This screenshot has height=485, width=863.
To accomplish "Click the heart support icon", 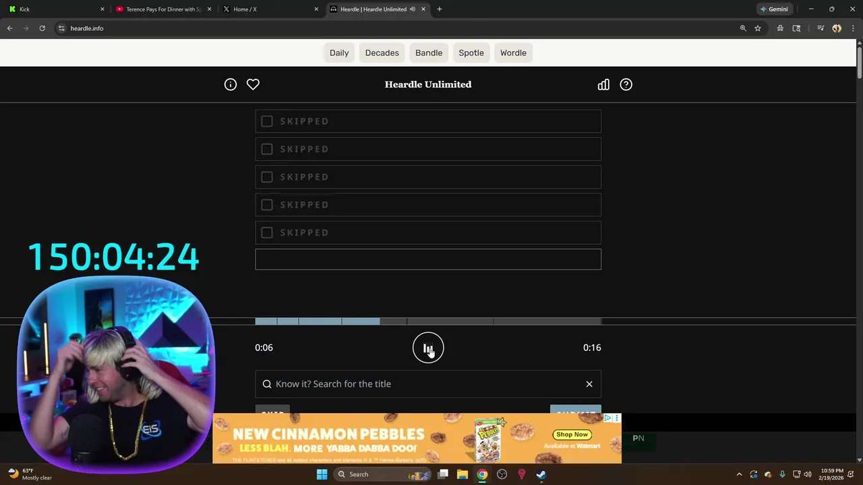I will pos(253,84).
